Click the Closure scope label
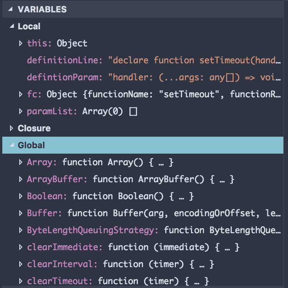Viewport: 288px width, 288px height. click(x=34, y=128)
